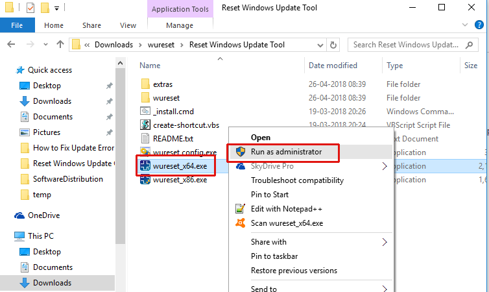Click the magnifier search icon
Viewport: 489px width, 292px height.
470,45
